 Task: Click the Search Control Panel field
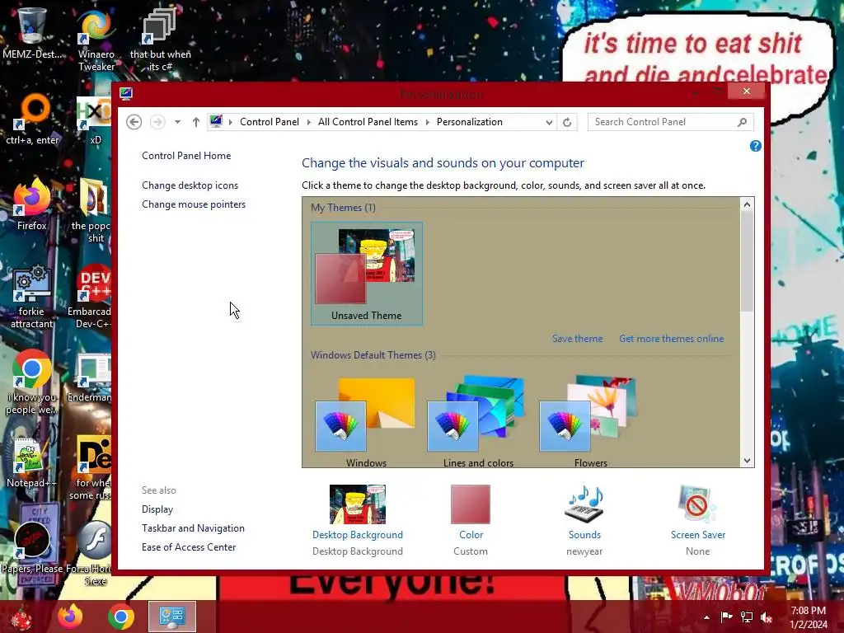(670, 122)
